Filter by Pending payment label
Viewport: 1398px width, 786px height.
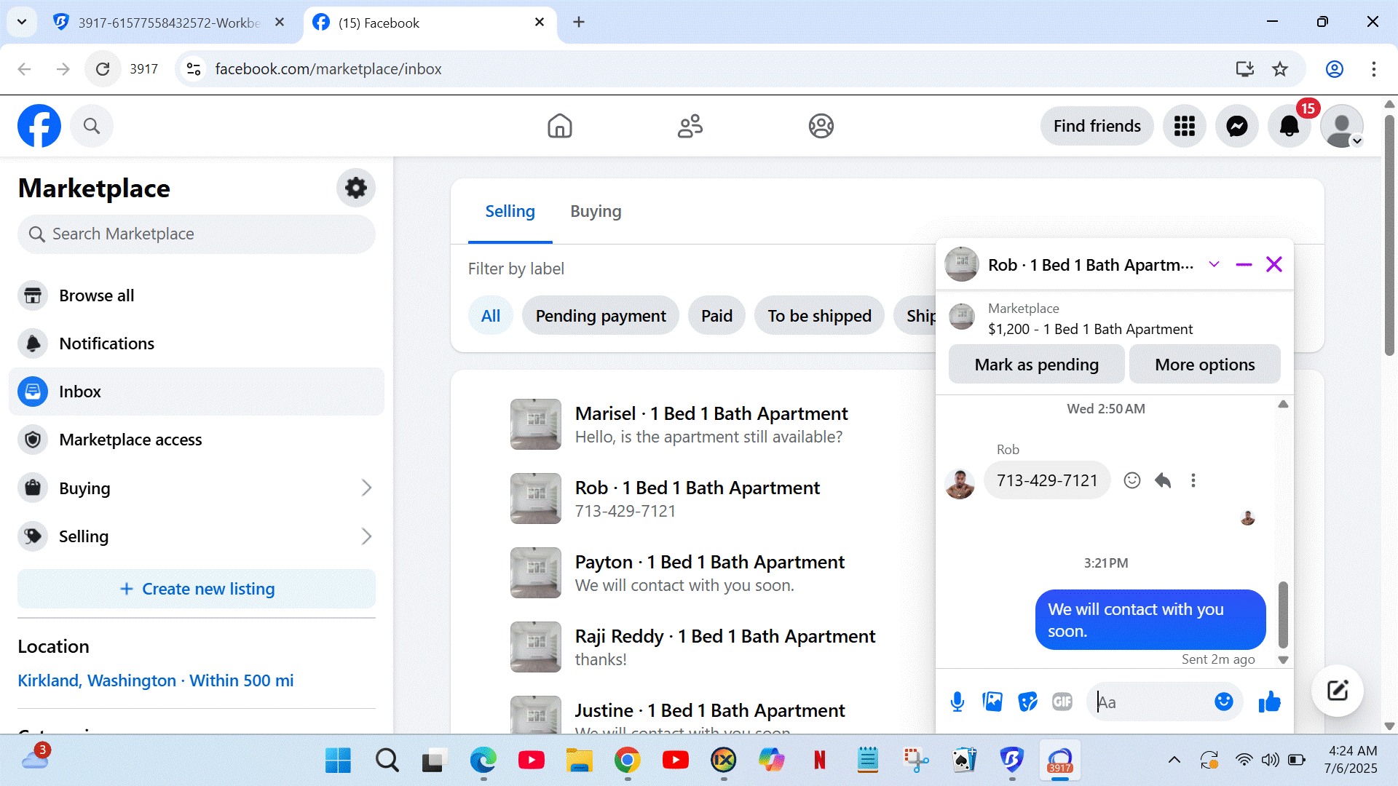600,316
